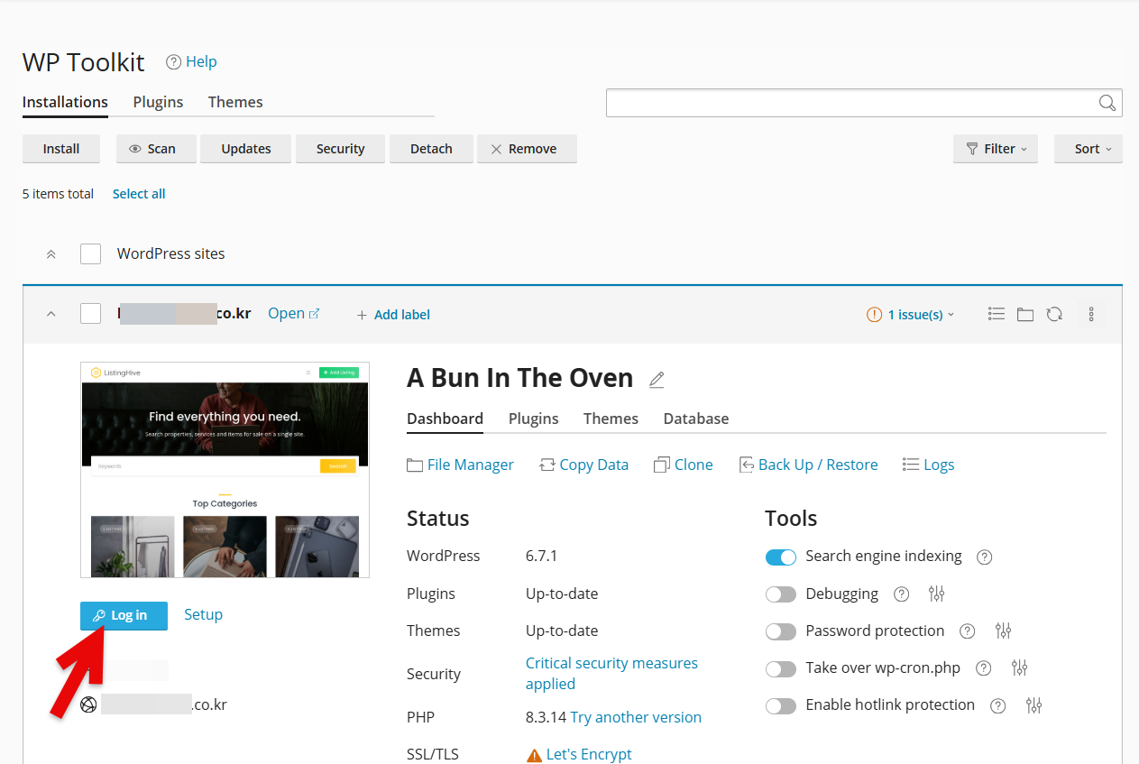The width and height of the screenshot is (1139, 764).
Task: Click Add label link
Action: (x=393, y=314)
